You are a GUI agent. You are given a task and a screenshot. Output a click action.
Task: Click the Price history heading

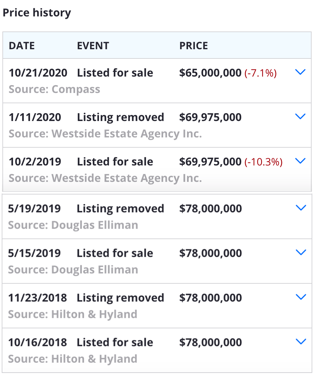(x=37, y=13)
